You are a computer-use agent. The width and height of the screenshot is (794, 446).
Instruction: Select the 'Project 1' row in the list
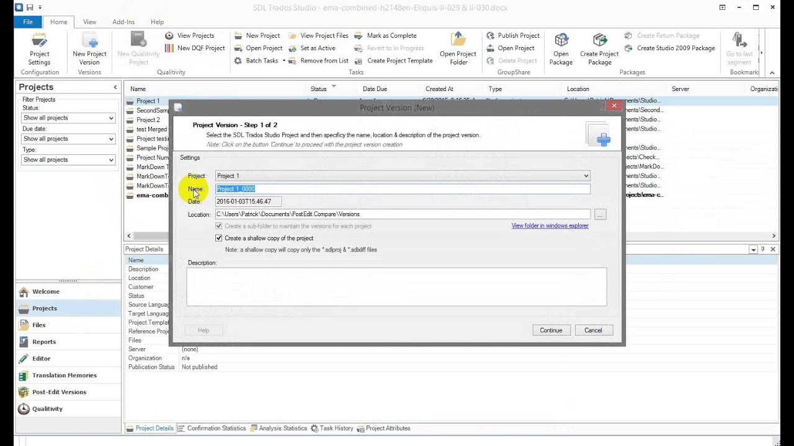pos(451,100)
